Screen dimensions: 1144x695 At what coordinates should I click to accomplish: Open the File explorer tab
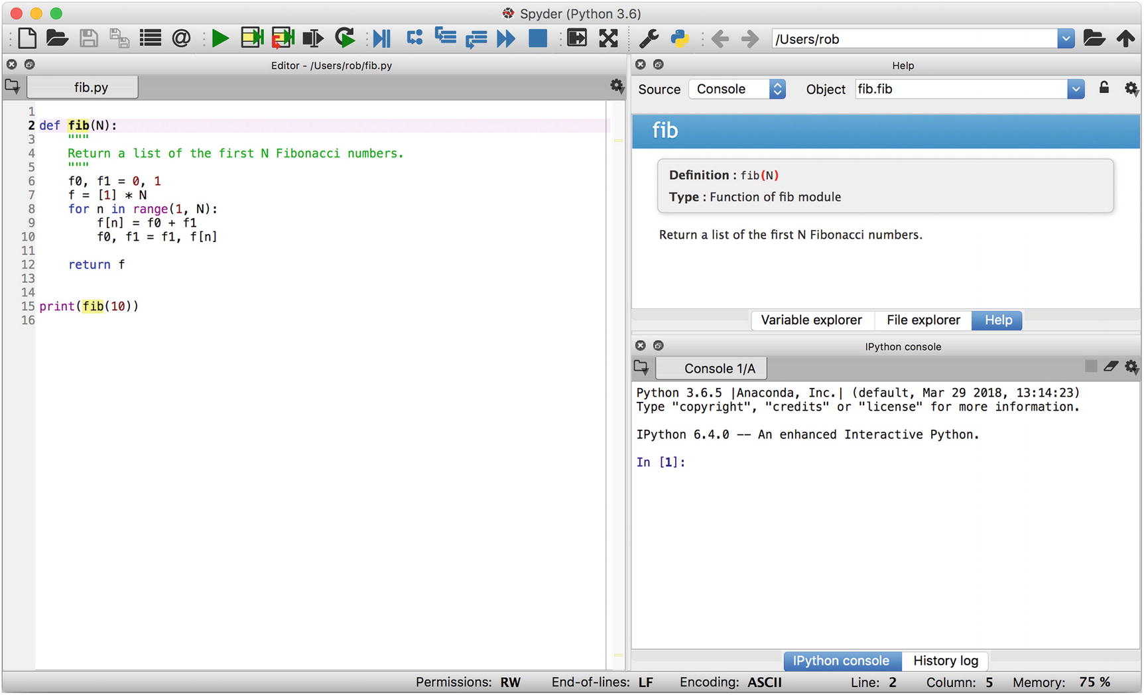tap(922, 320)
